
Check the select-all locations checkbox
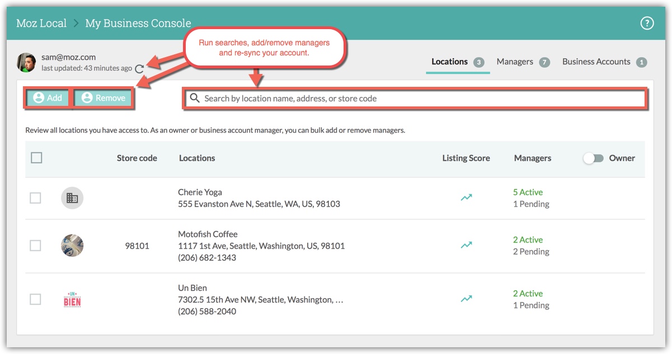pos(36,158)
